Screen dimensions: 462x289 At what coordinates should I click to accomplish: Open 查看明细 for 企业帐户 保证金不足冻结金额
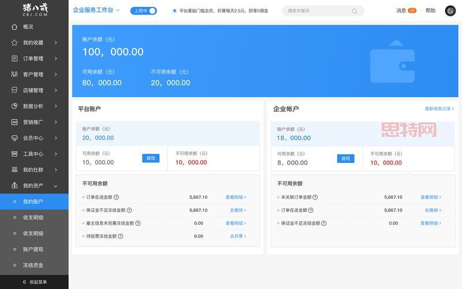(x=430, y=223)
